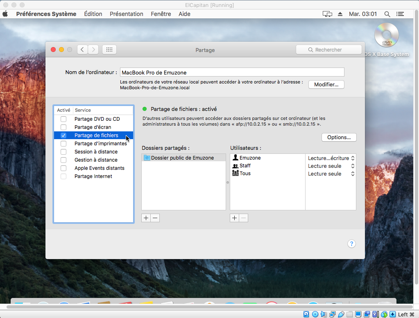
Task: Enable Session à distance checkbox
Action: [x=63, y=152]
